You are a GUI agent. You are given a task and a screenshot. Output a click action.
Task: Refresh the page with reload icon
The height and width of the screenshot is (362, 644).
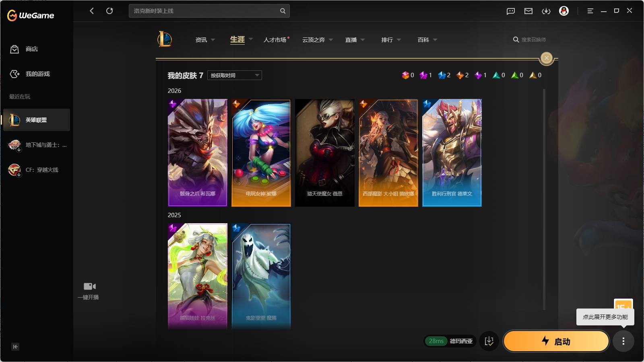[x=109, y=11]
